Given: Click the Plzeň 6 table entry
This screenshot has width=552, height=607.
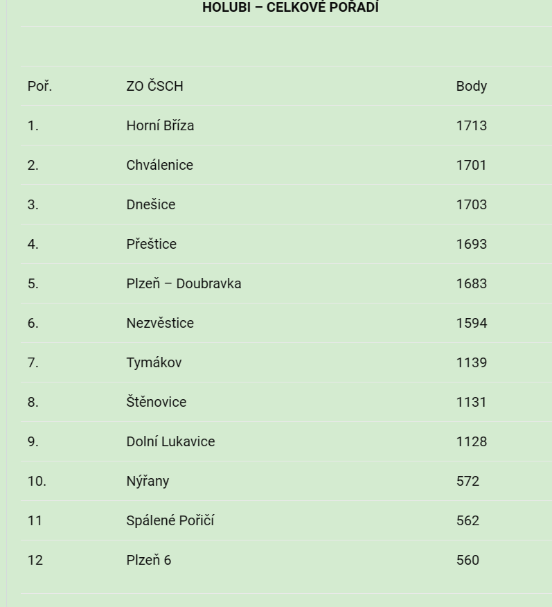Looking at the screenshot, I should (x=149, y=560).
